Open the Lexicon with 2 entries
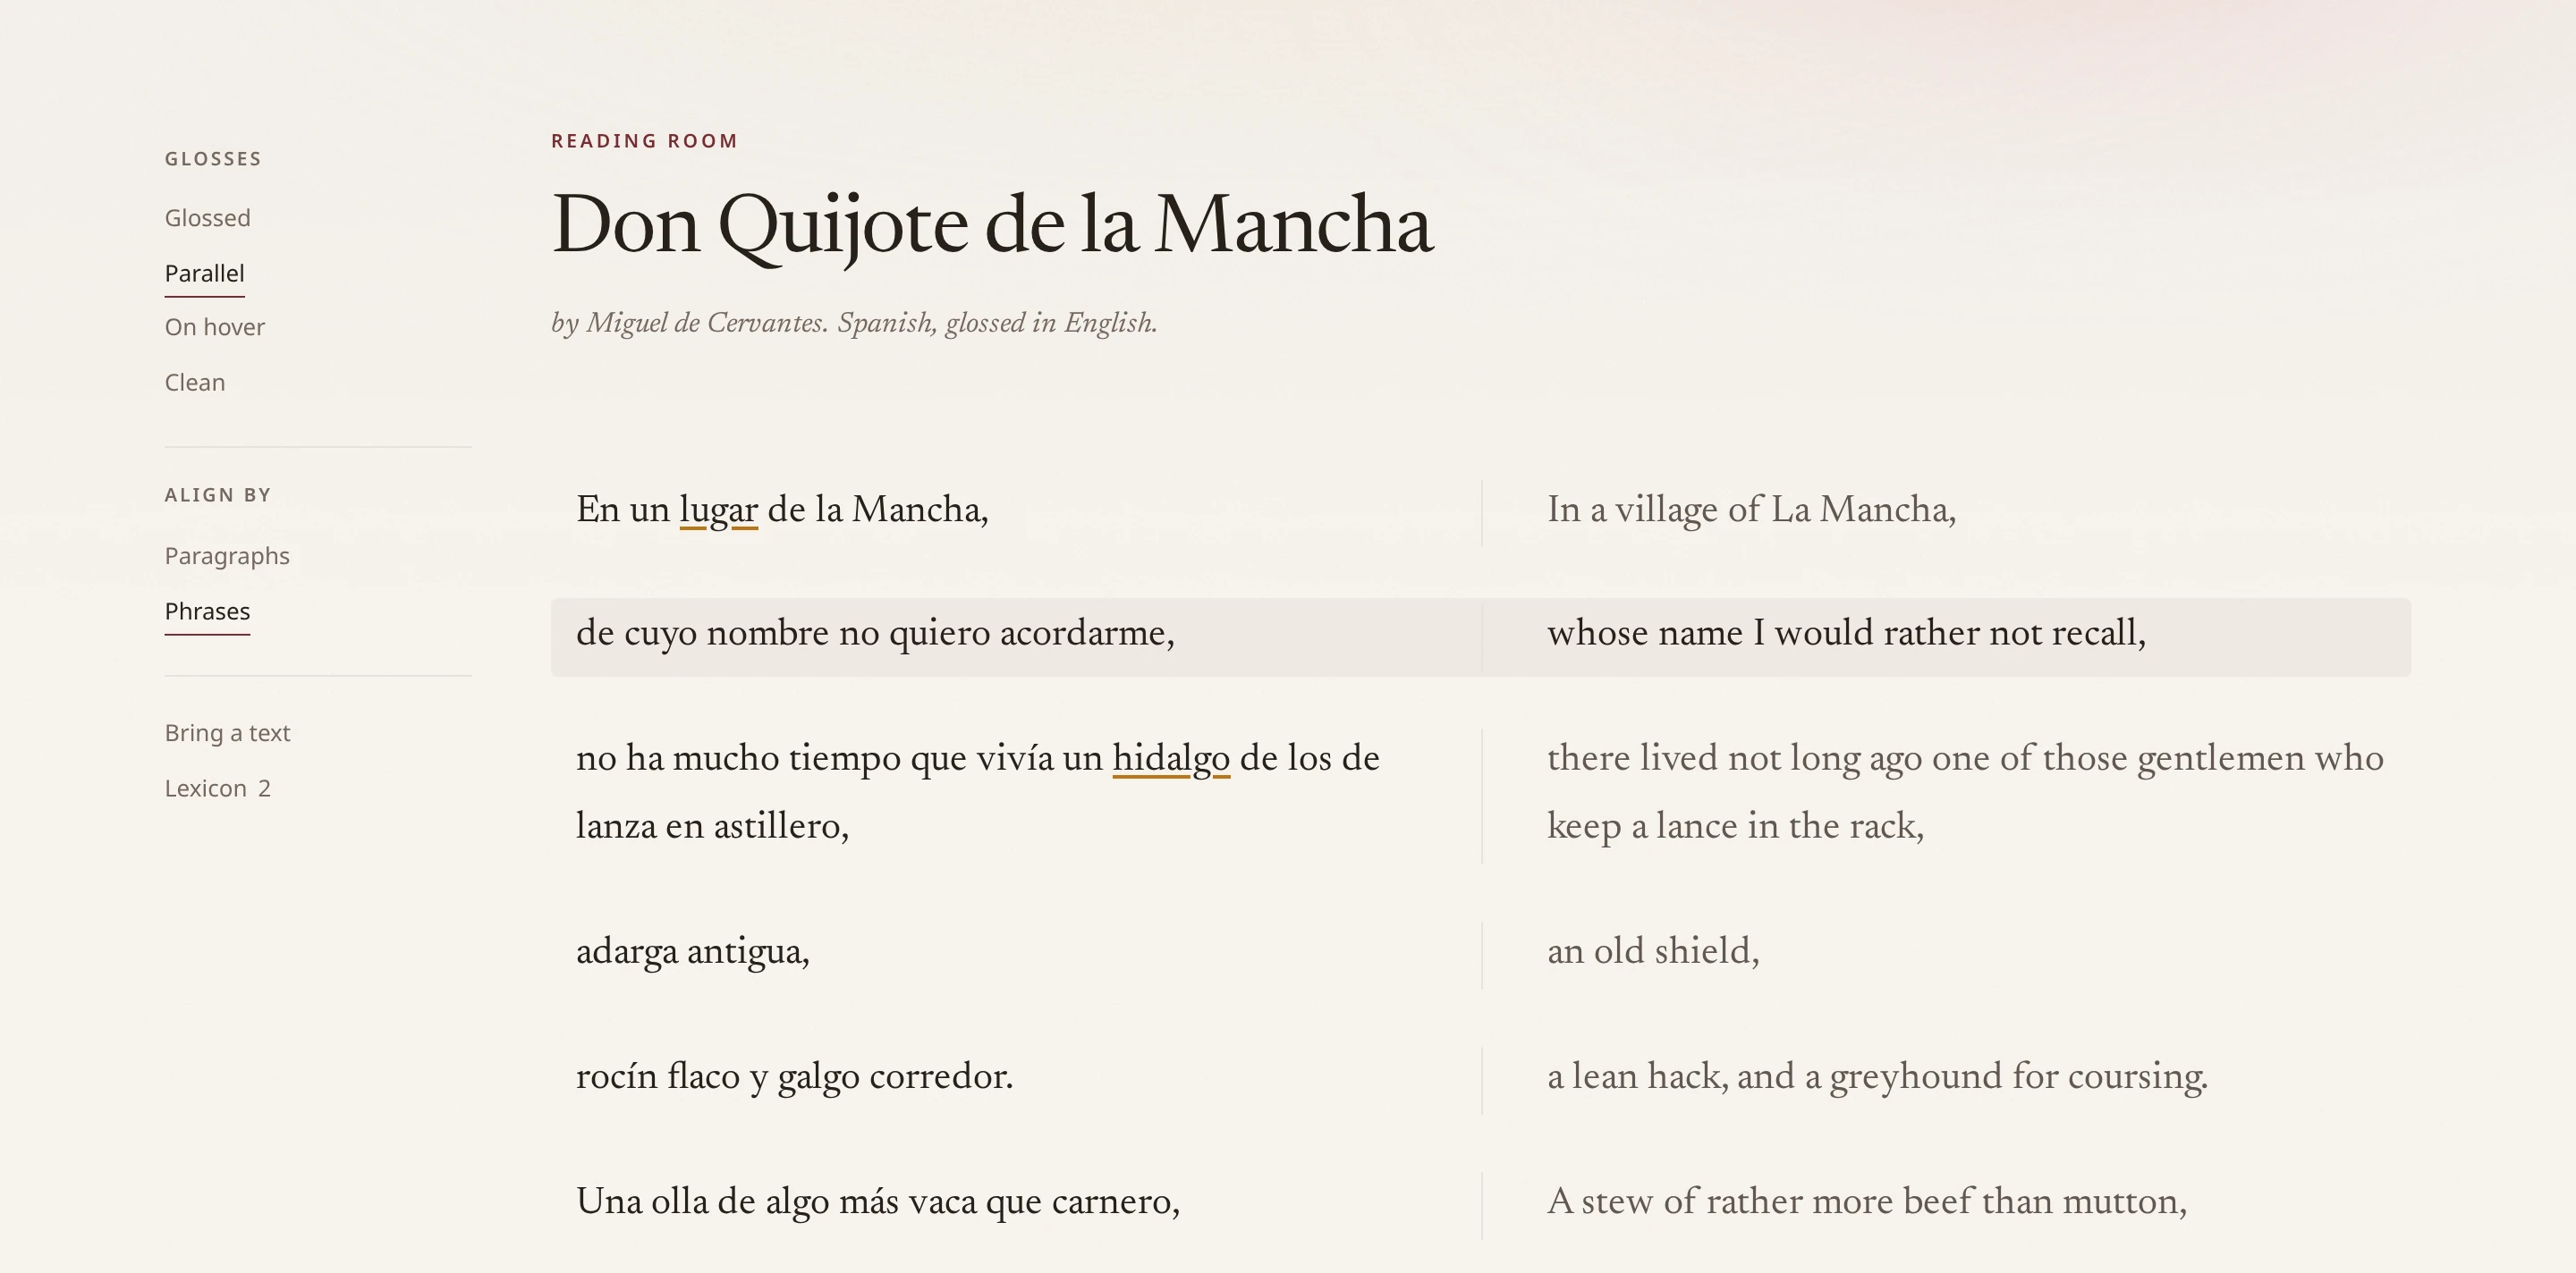This screenshot has width=2576, height=1273. [217, 788]
